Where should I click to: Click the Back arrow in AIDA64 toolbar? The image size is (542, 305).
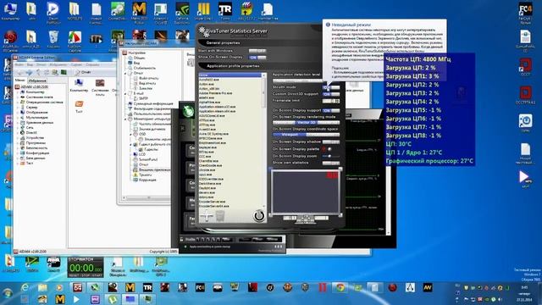(20, 72)
